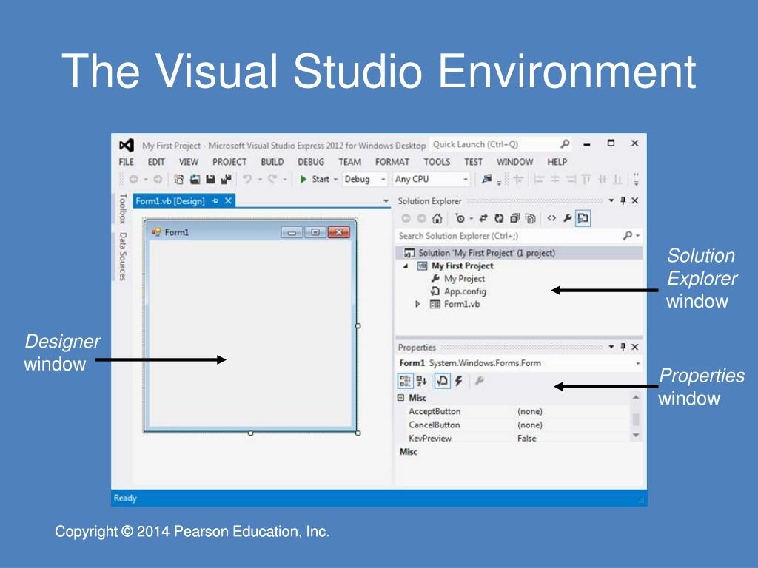Screen dimensions: 758x568
Task: Click the Find in Files toolbar icon
Action: point(487,179)
